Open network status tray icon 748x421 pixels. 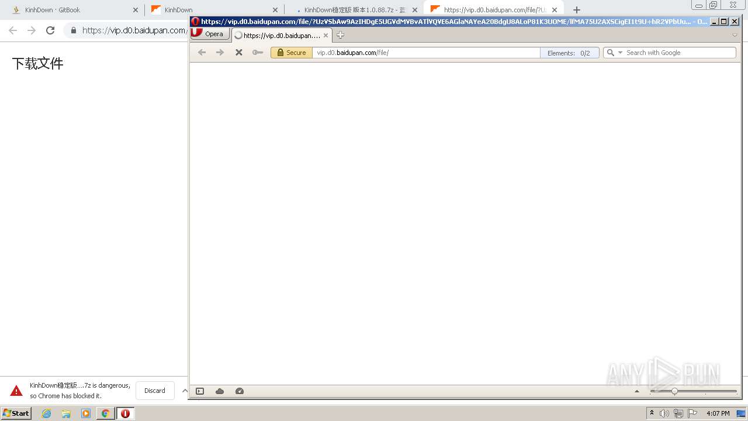click(x=678, y=413)
